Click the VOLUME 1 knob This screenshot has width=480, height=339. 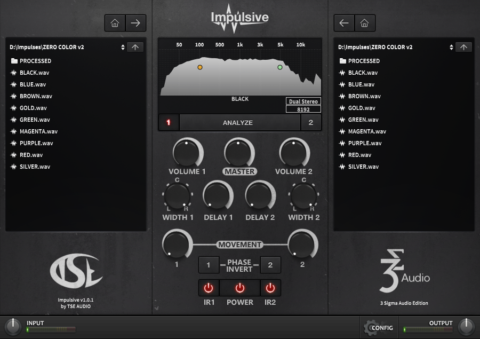click(x=187, y=152)
